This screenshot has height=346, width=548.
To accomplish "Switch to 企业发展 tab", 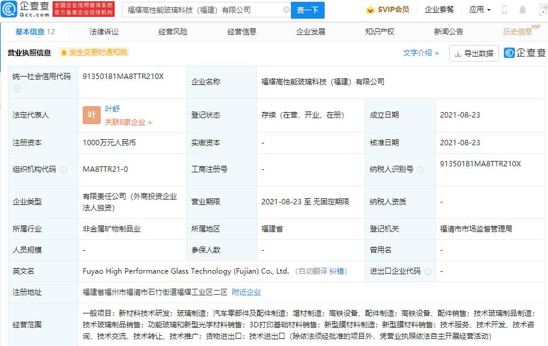I will point(311,32).
